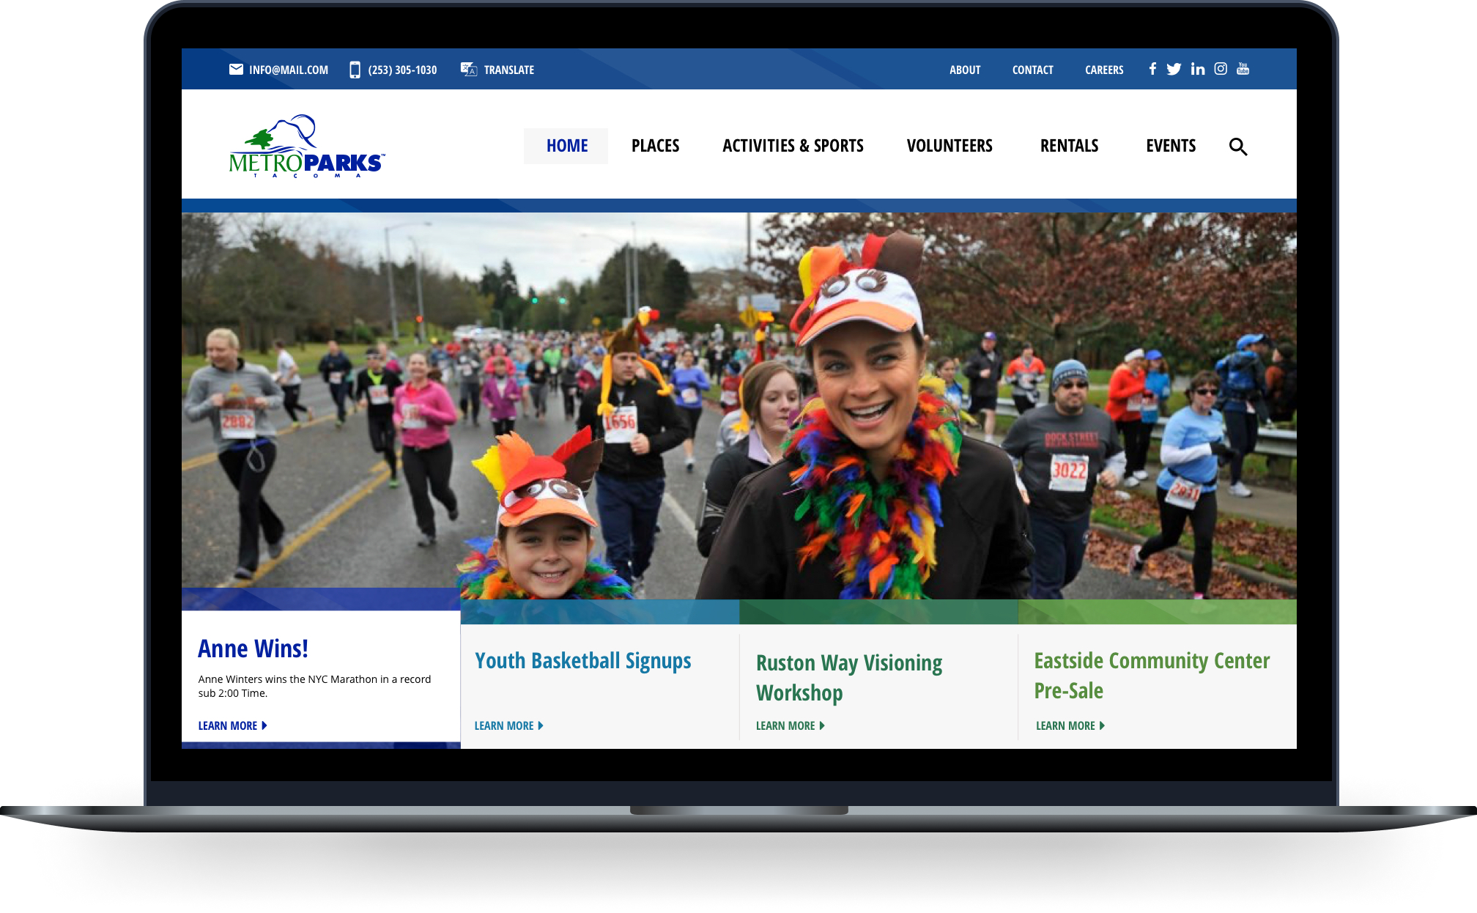
Task: Open Activities & Sports menu
Action: click(793, 146)
